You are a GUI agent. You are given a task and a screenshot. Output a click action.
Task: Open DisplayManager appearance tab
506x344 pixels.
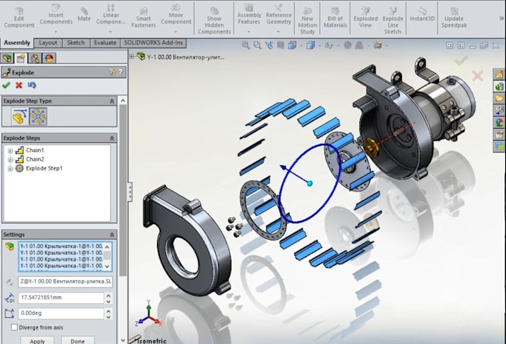point(49,58)
